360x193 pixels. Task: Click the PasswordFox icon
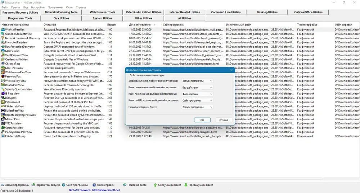(3, 76)
